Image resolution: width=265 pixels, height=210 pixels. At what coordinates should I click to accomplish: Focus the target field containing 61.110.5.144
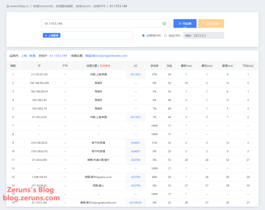pos(105,23)
